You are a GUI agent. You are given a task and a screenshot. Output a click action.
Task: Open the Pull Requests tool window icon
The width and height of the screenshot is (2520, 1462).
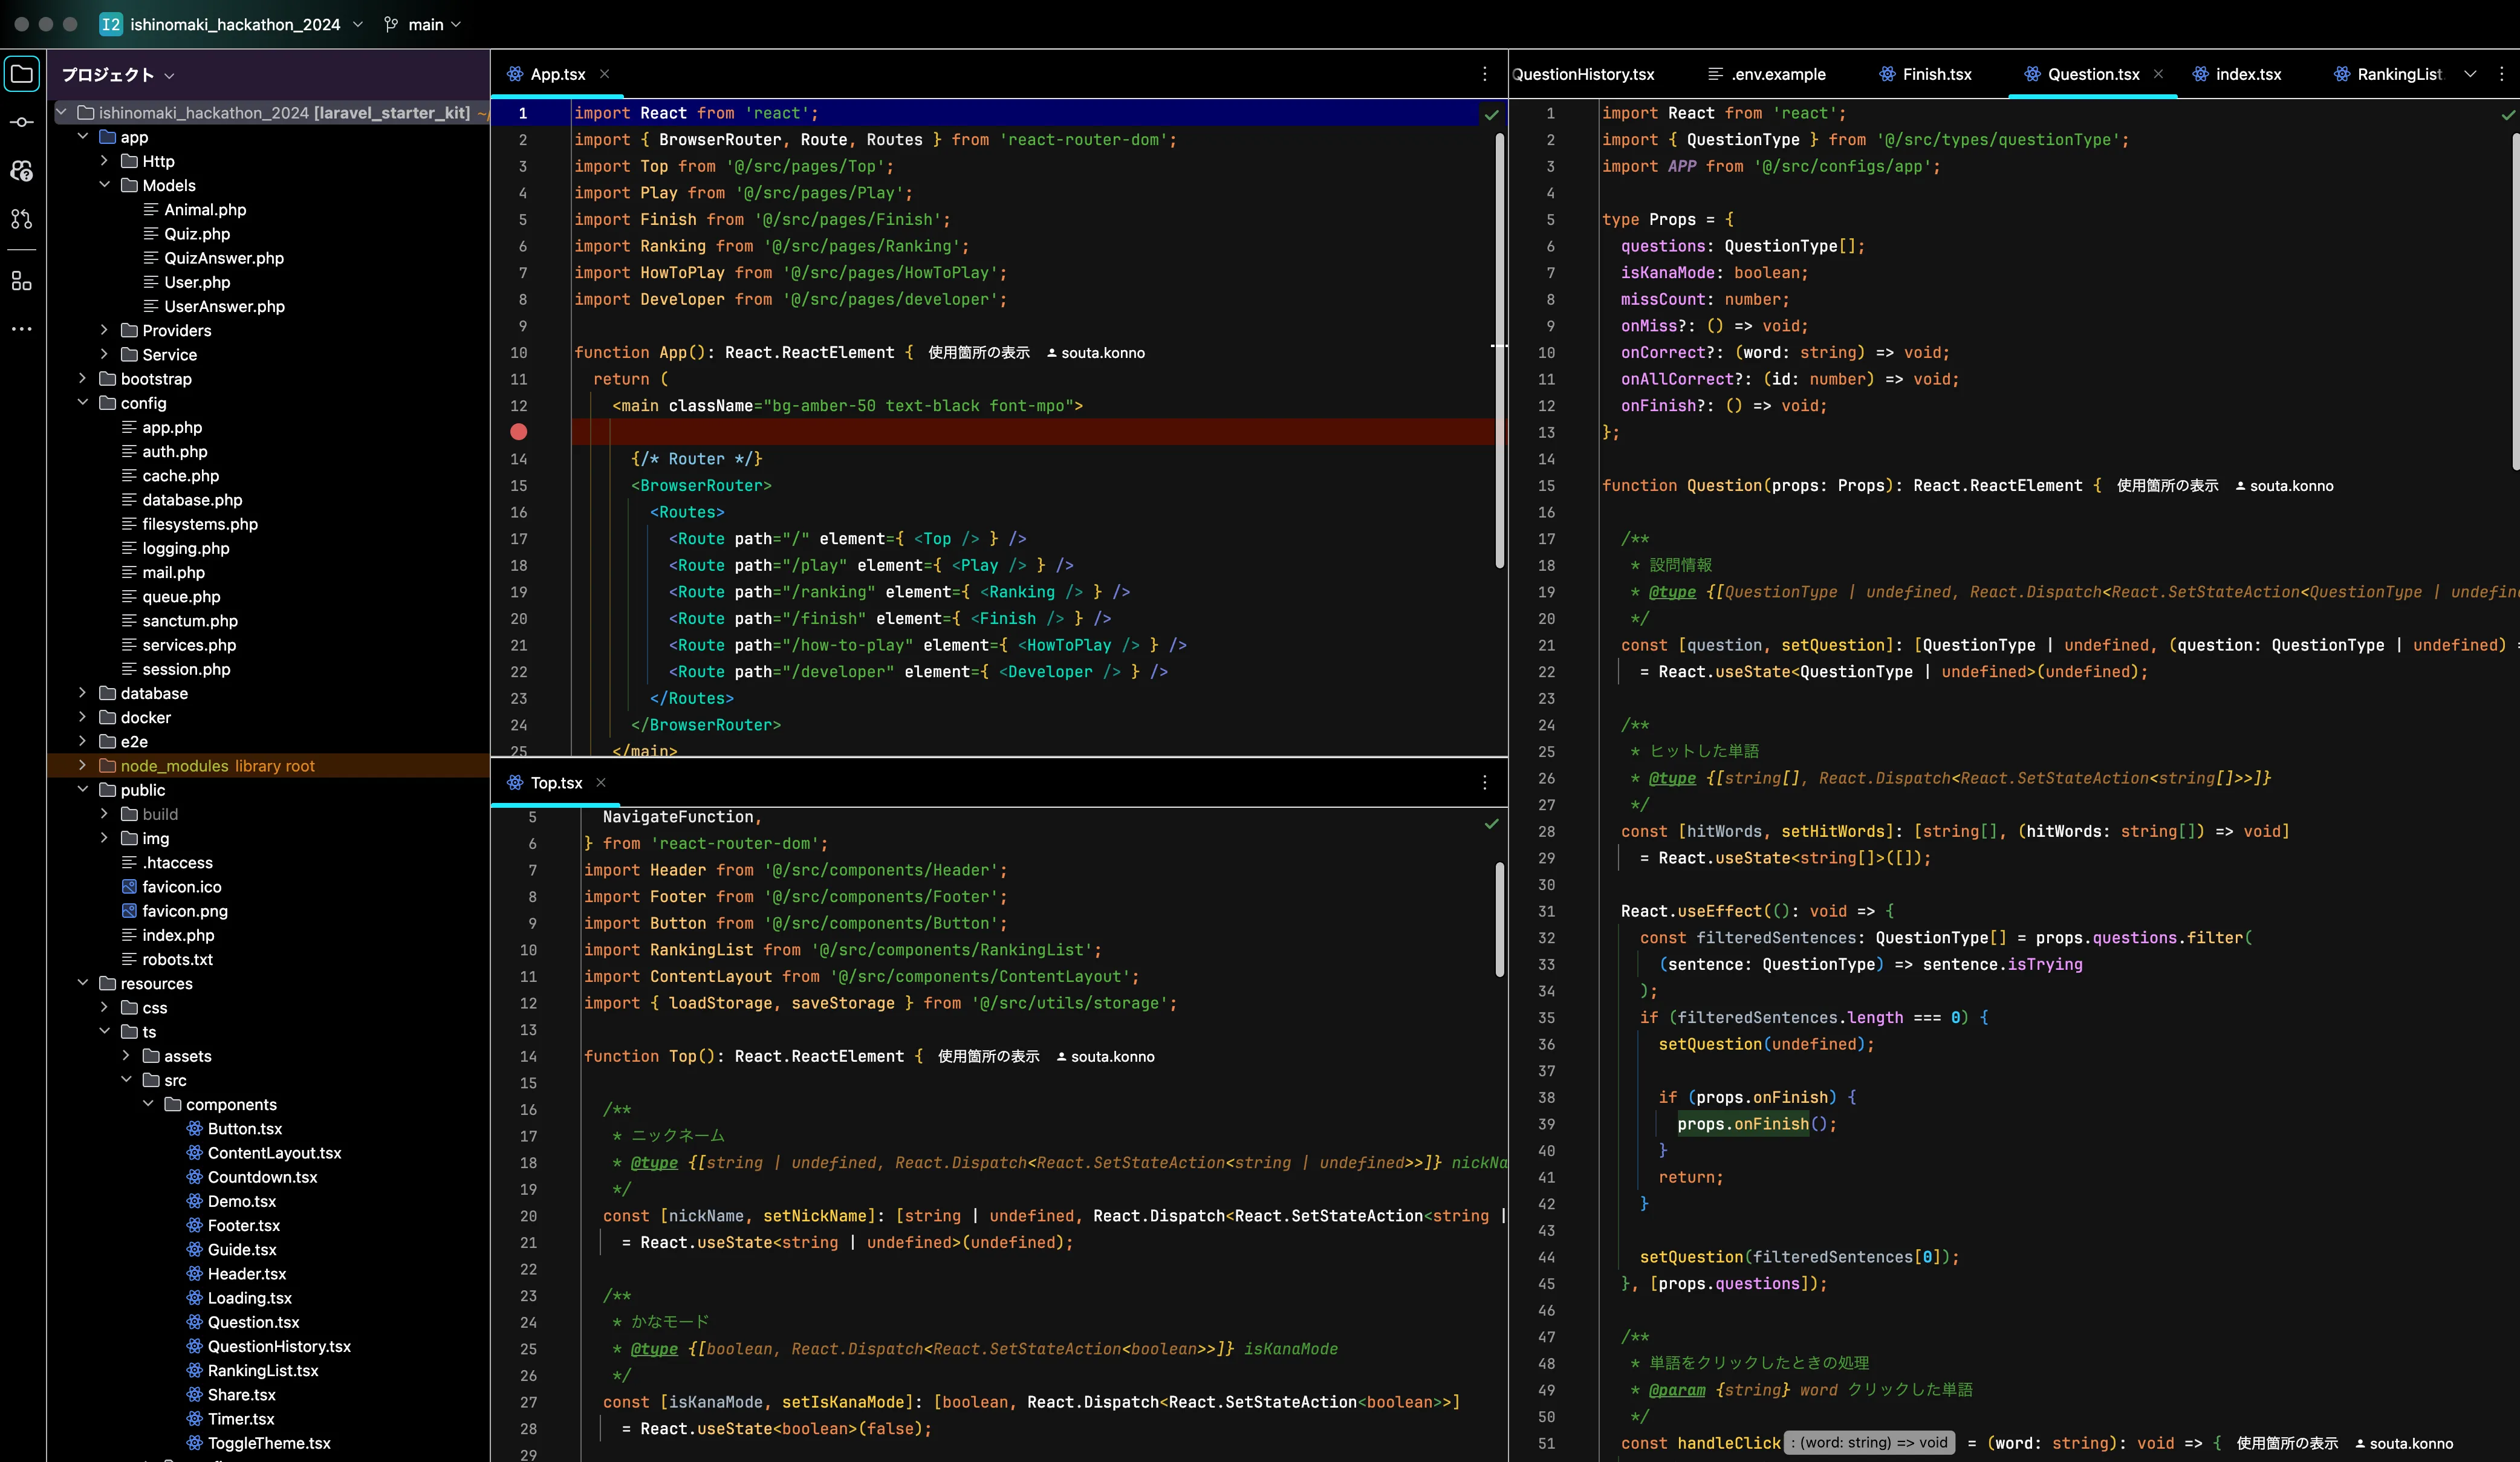click(22, 219)
